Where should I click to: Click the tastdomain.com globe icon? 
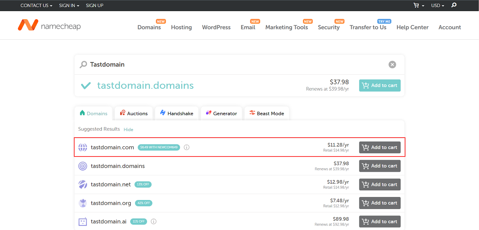point(83,147)
